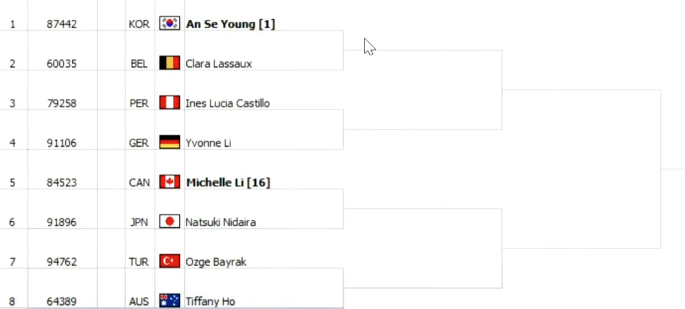685x309 pixels.
Task: Select Natsuki Nidaira's name
Action: (220, 222)
